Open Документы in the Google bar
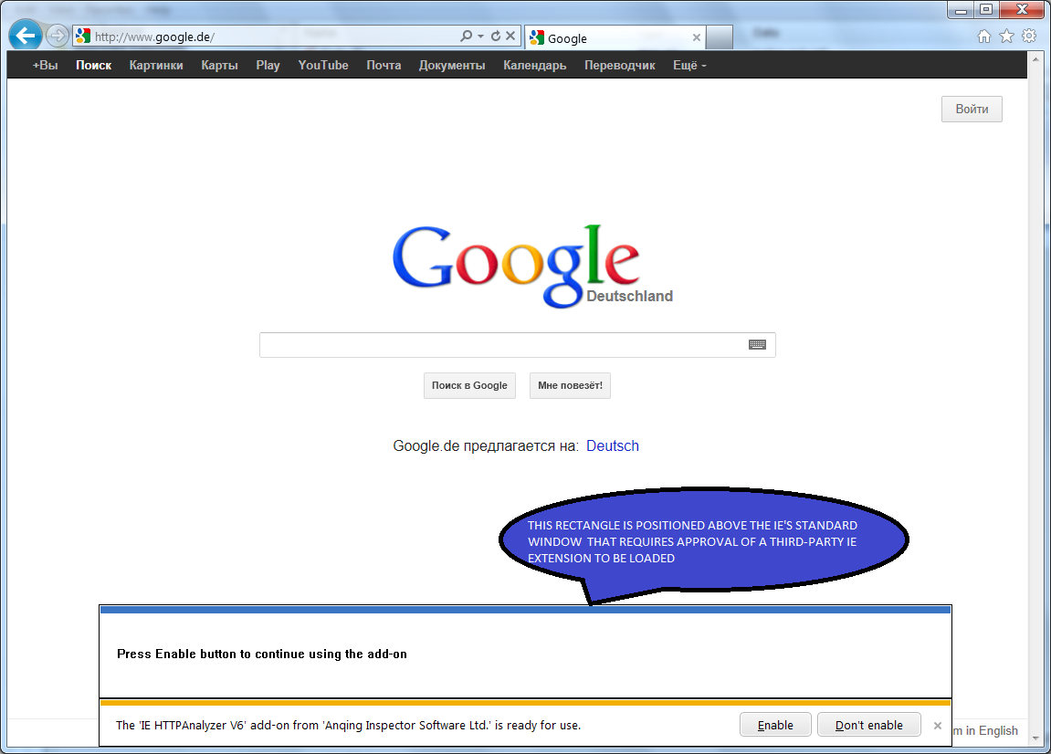The image size is (1051, 754). point(452,65)
